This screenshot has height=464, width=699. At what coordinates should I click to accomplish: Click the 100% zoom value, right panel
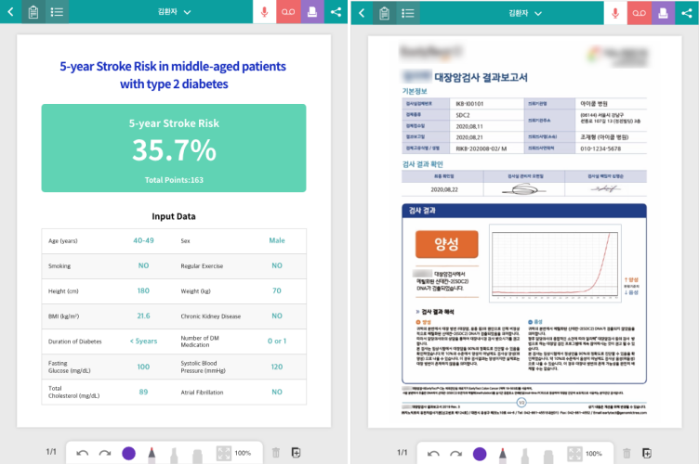[x=594, y=454]
